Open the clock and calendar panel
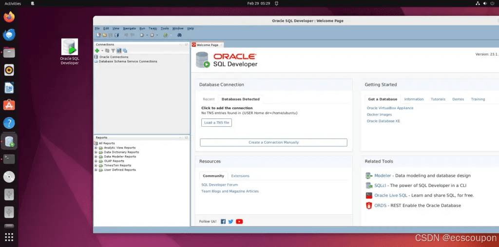The width and height of the screenshot is (499, 247). tap(258, 3)
